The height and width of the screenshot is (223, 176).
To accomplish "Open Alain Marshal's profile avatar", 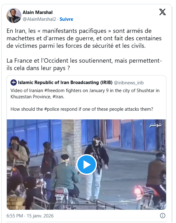I will point(14,16).
